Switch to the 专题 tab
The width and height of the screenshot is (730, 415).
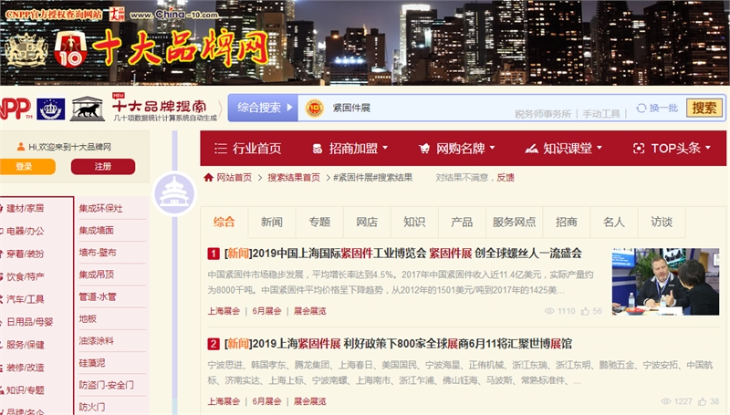tap(319, 223)
